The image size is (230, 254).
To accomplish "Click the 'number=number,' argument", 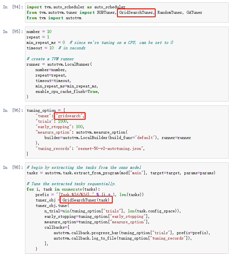I will click(51, 70).
